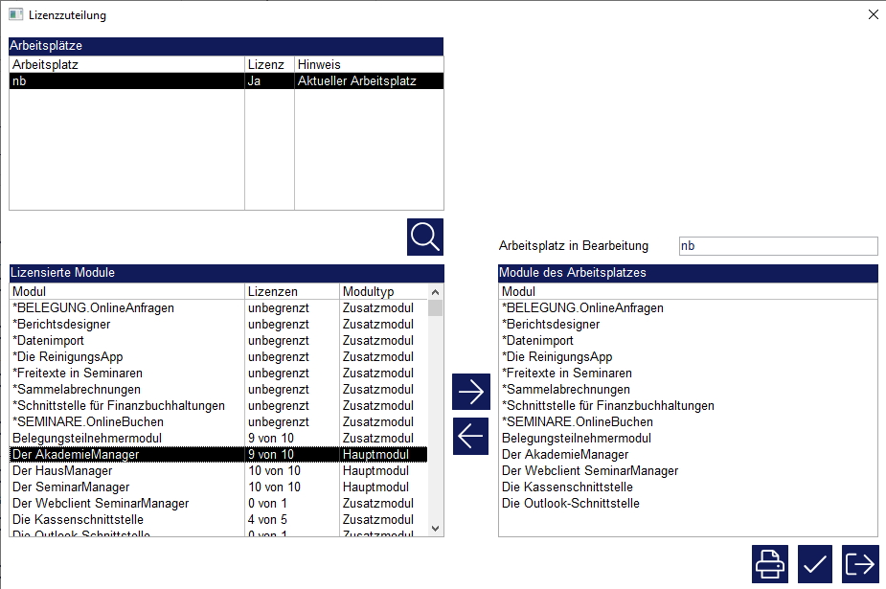
Task: Click the magnifying glass search icon
Action: click(x=424, y=237)
